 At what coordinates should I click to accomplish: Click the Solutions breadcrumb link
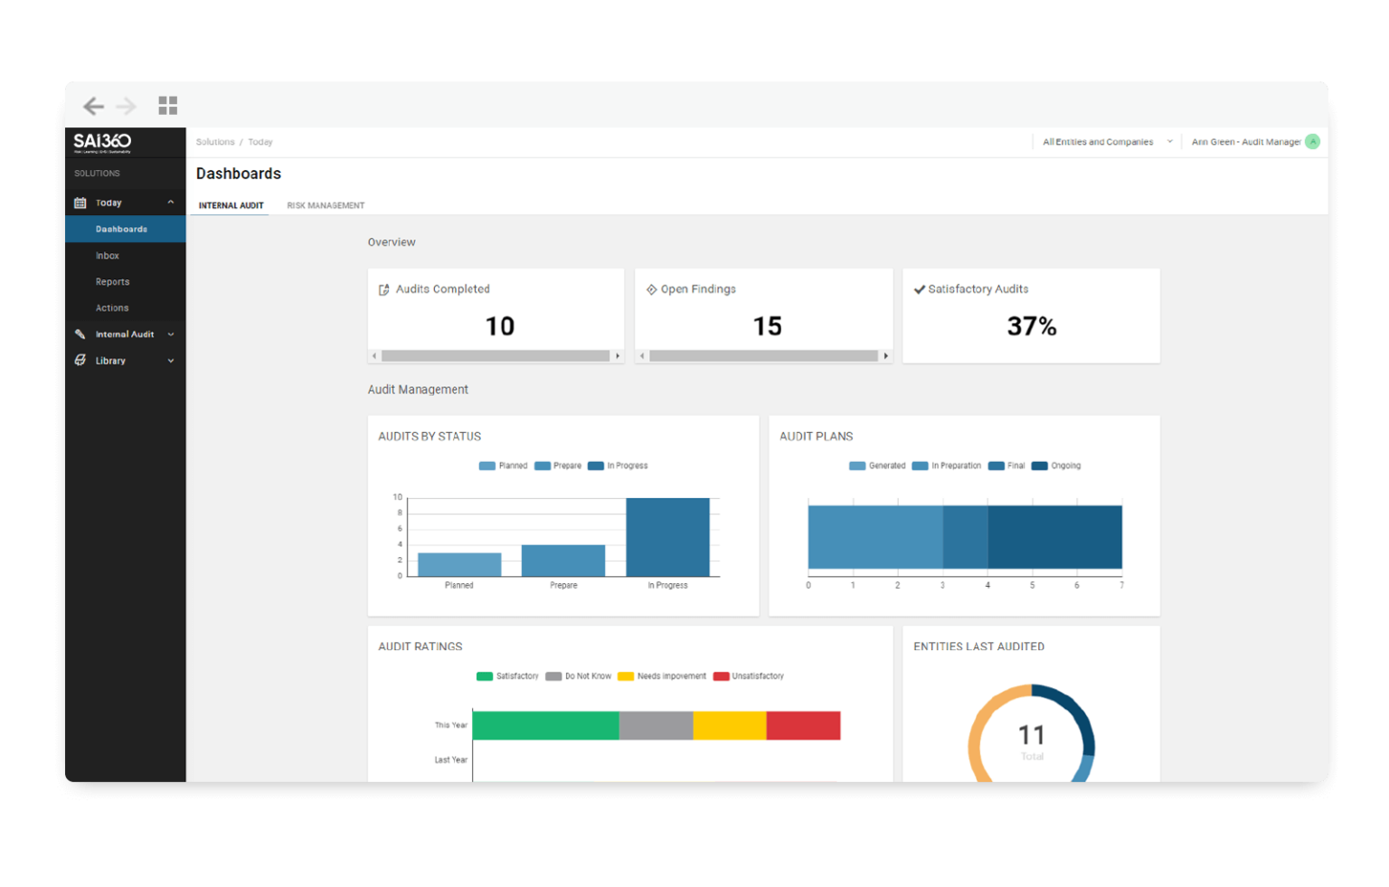click(215, 141)
